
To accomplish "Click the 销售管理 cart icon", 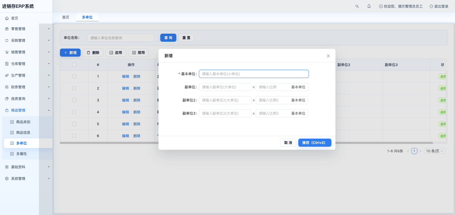I will tap(7, 52).
